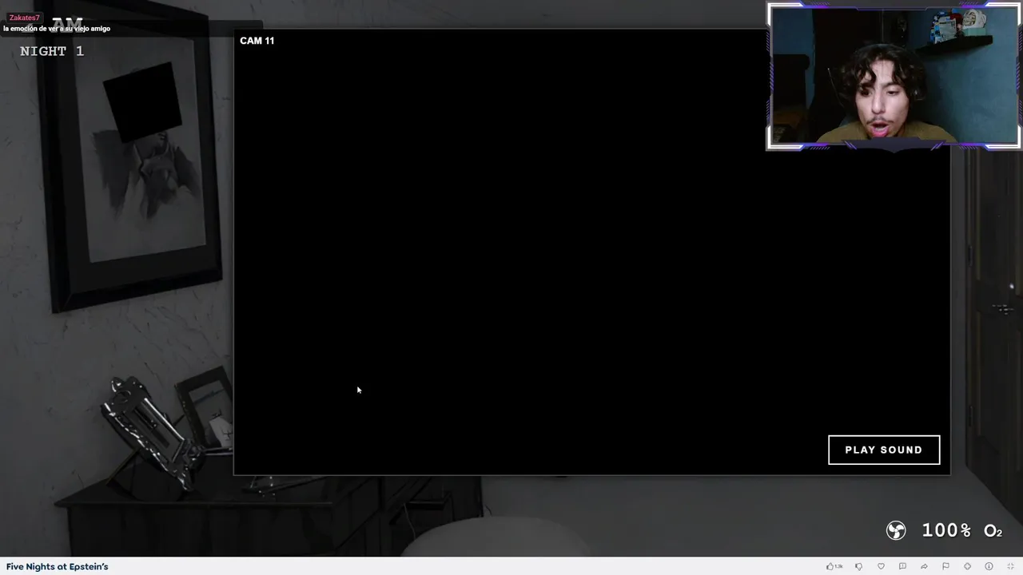Click the PLAY SOUND button
The image size is (1023, 575).
coord(884,450)
